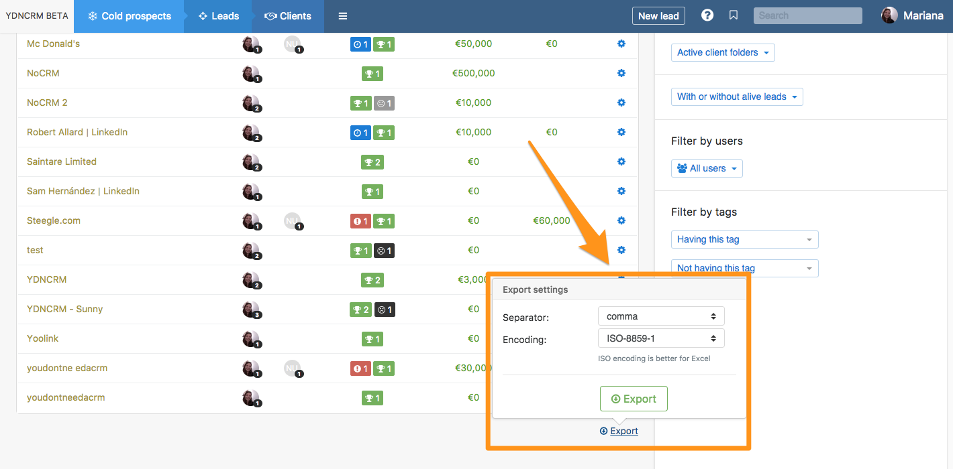
Task: Expand the All users filter dropdown
Action: (x=707, y=168)
